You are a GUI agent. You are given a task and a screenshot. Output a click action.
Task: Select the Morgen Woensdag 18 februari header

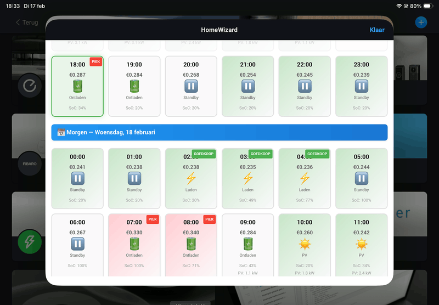219,132
